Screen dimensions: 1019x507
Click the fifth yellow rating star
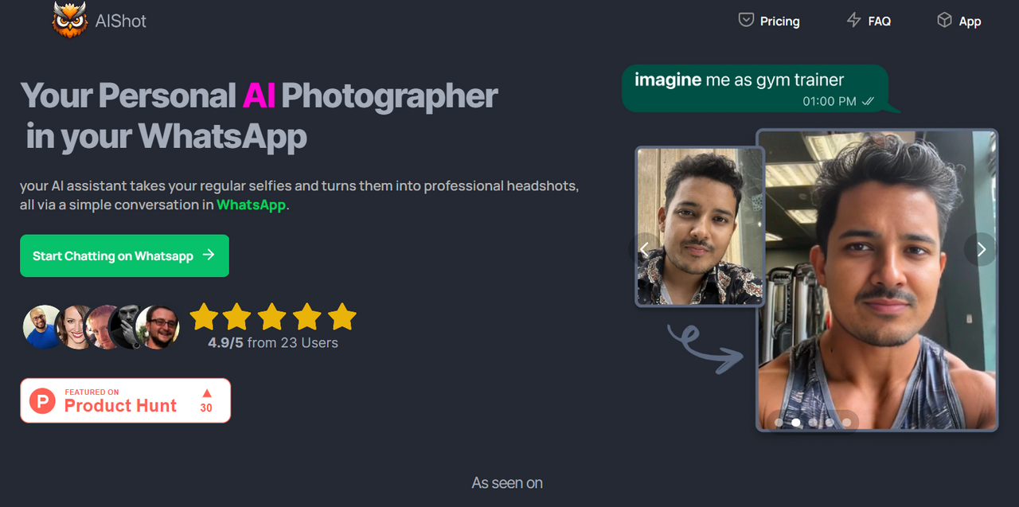(342, 316)
